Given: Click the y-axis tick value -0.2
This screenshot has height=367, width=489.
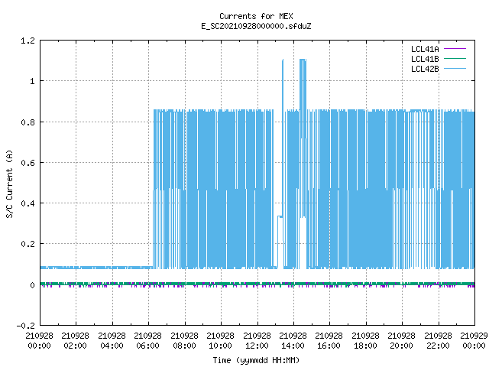Looking at the screenshot, I should click(x=25, y=326).
